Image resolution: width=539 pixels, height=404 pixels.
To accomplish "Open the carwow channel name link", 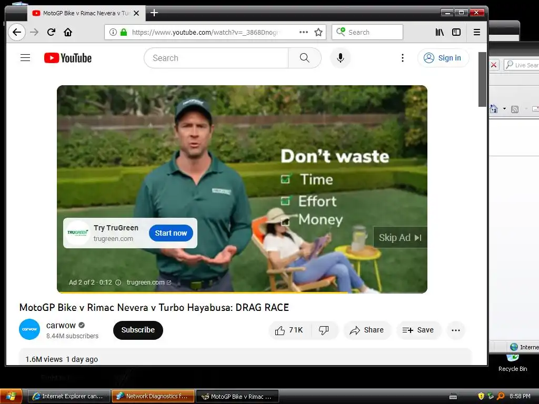I will tap(61, 325).
